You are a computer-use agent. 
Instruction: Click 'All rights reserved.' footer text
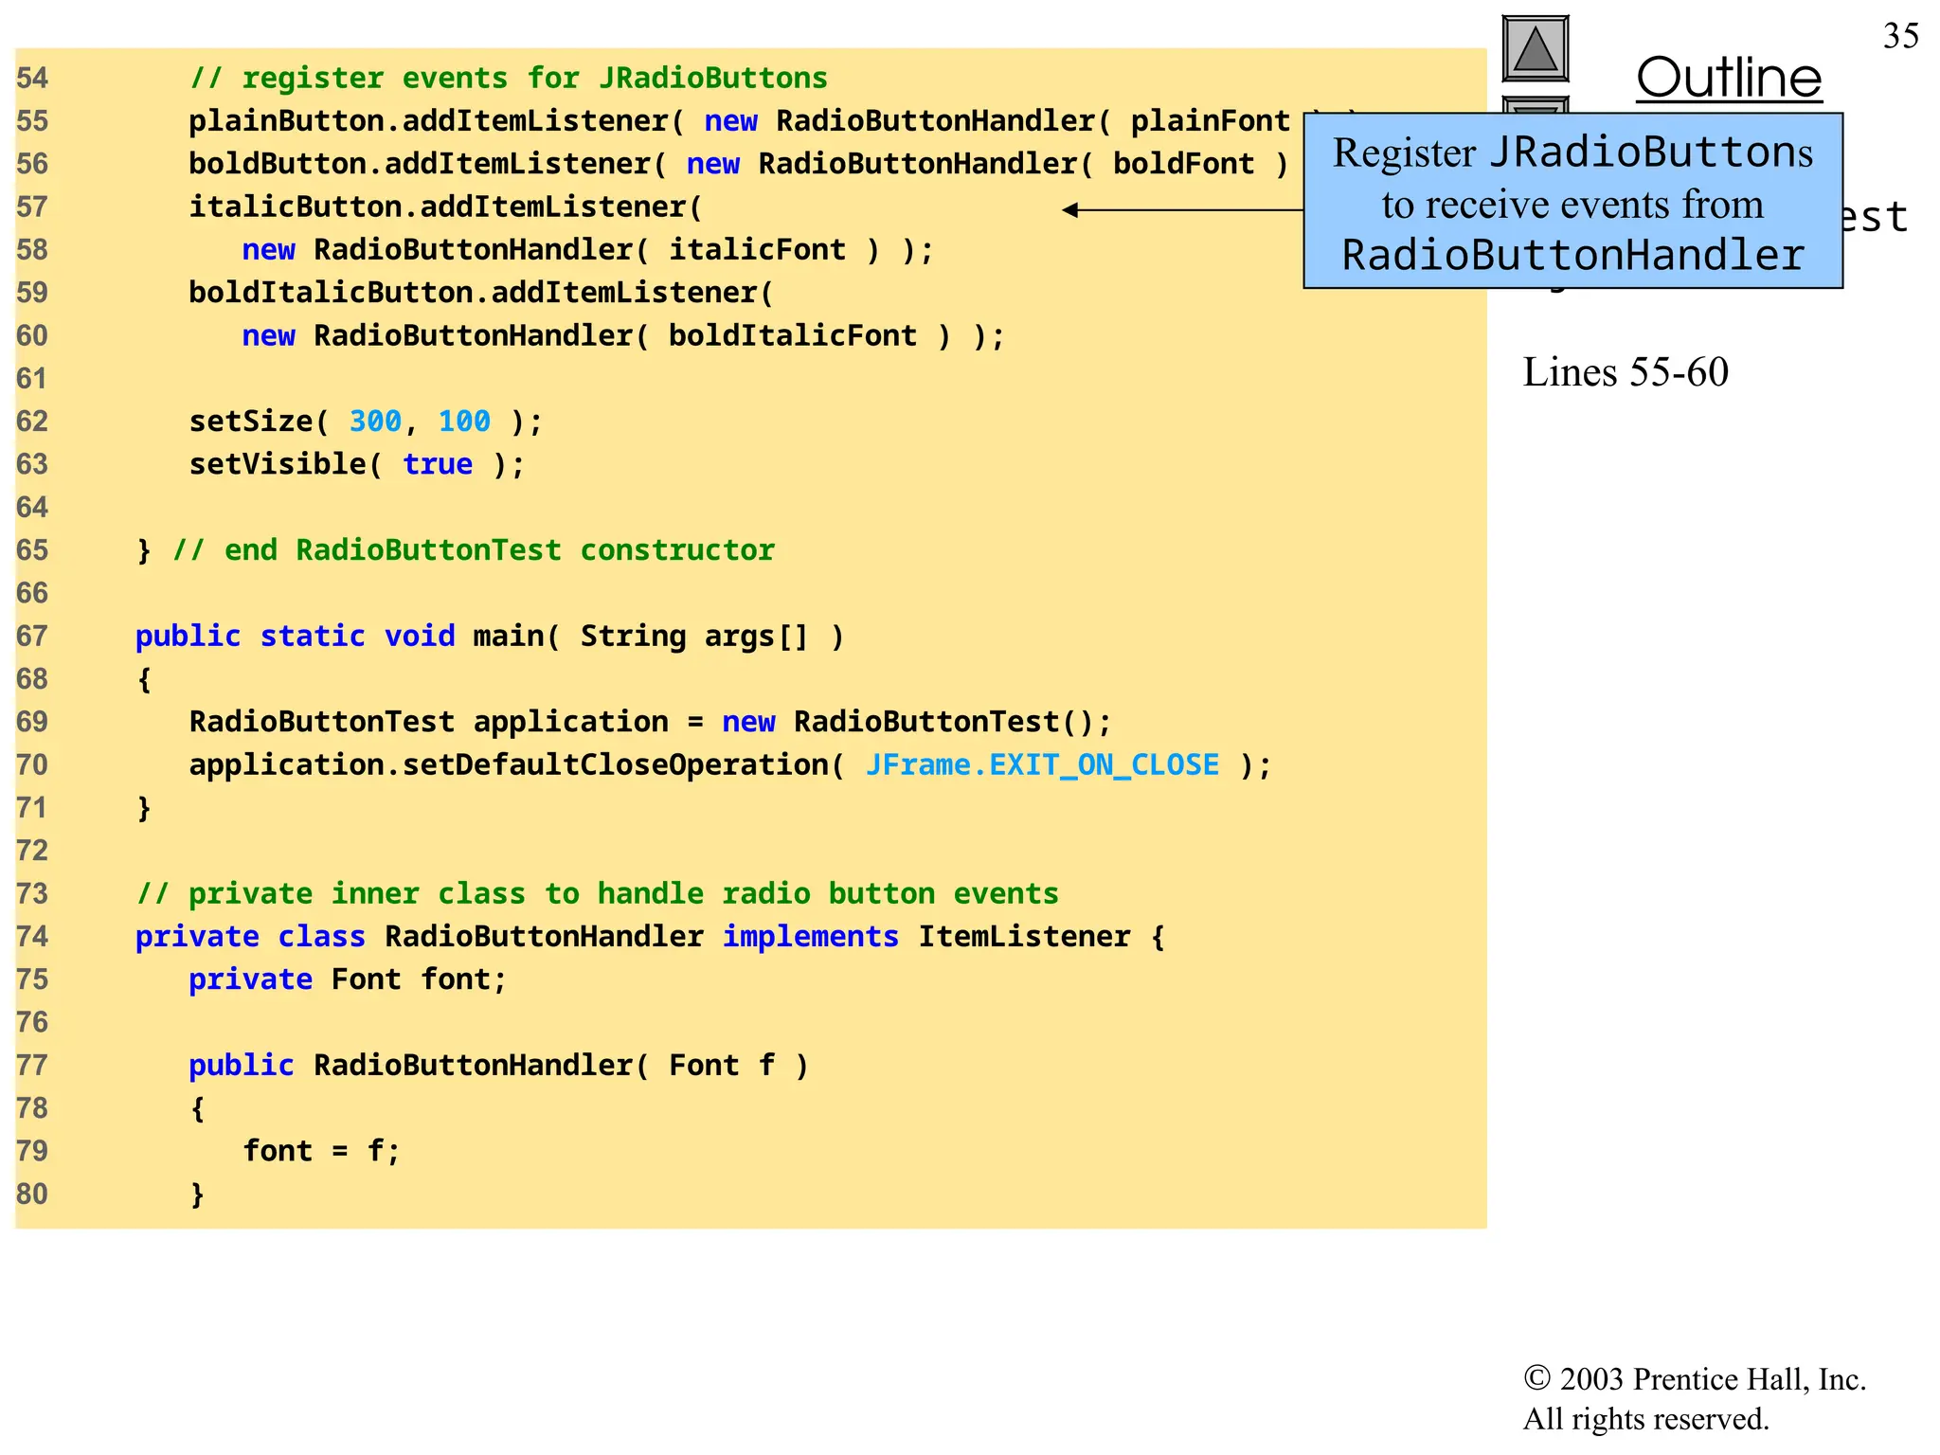point(1645,1419)
